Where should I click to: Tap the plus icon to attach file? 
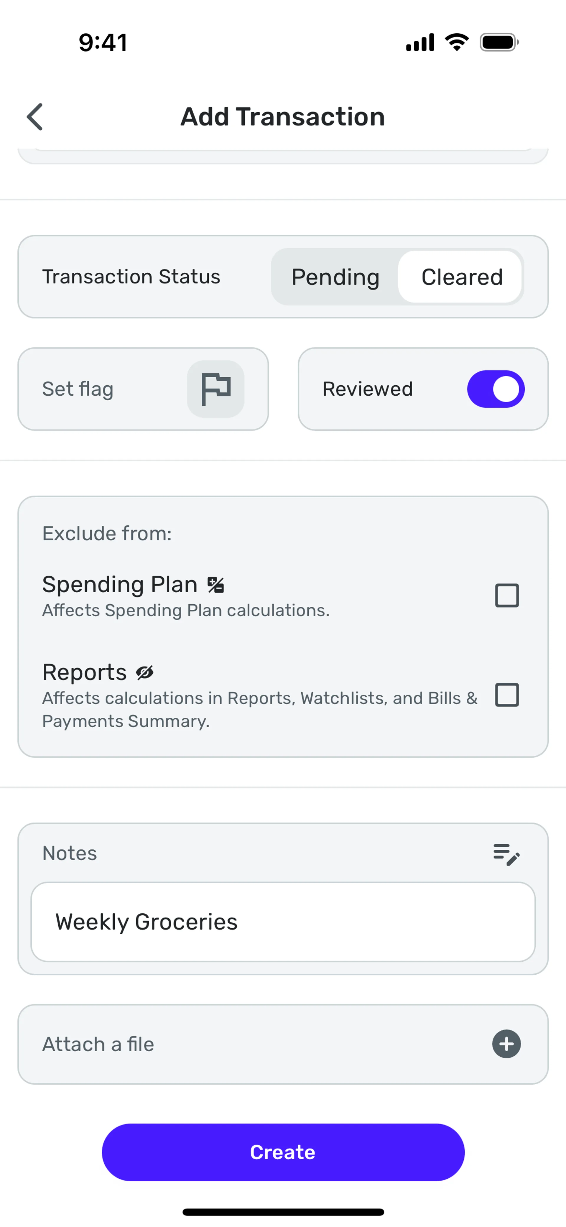coord(506,1044)
